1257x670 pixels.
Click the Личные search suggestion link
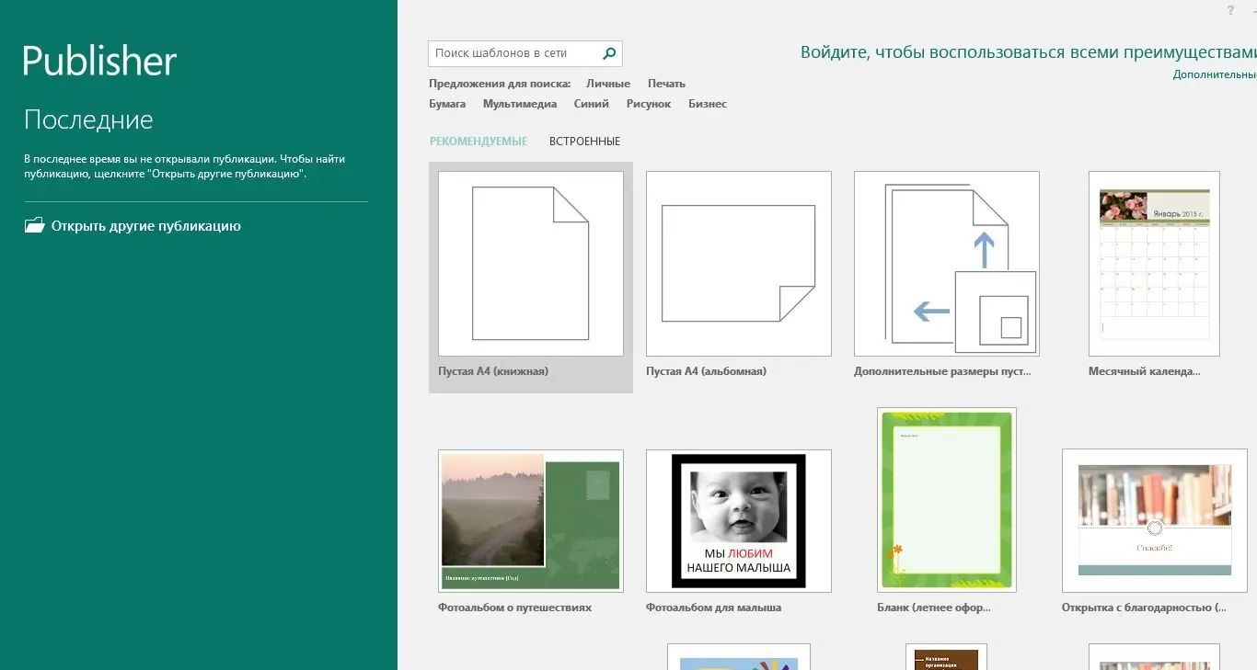click(608, 84)
